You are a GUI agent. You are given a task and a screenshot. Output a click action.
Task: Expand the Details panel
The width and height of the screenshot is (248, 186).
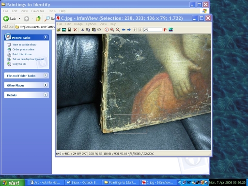pos(46,95)
